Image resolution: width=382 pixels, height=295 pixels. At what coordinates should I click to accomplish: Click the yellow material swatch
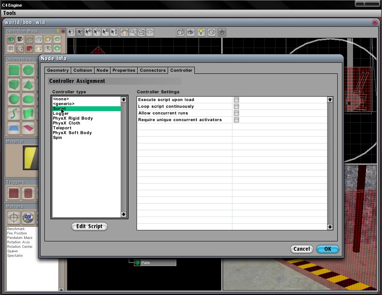point(30,158)
